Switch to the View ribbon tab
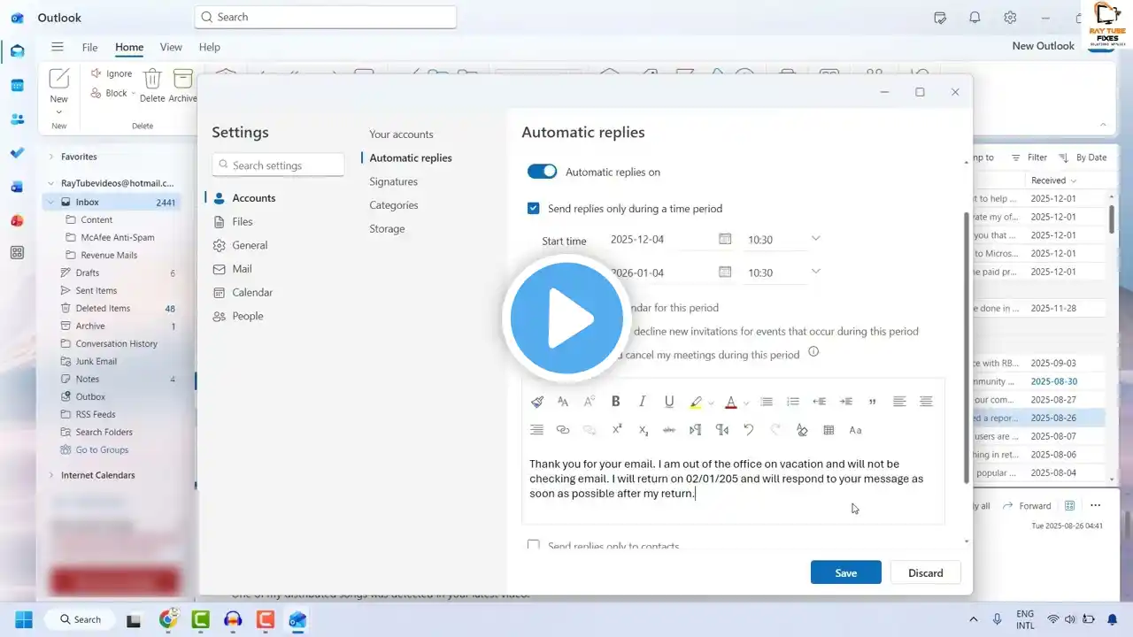Screen dimensions: 1133x637 (x=171, y=47)
